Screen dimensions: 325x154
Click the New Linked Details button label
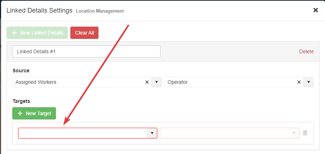pyautogui.click(x=41, y=33)
